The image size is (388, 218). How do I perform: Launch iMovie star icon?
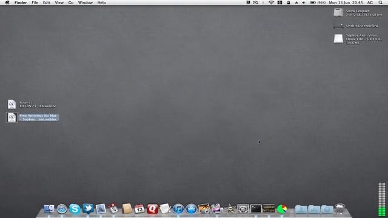pyautogui.click(x=230, y=209)
